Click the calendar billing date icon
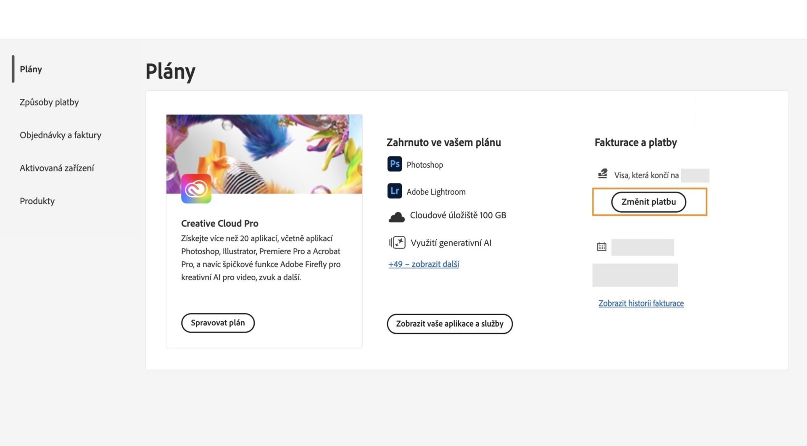 [x=601, y=247]
